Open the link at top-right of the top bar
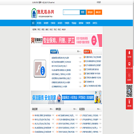The width and height of the screenshot is (134, 134). coord(99,2)
